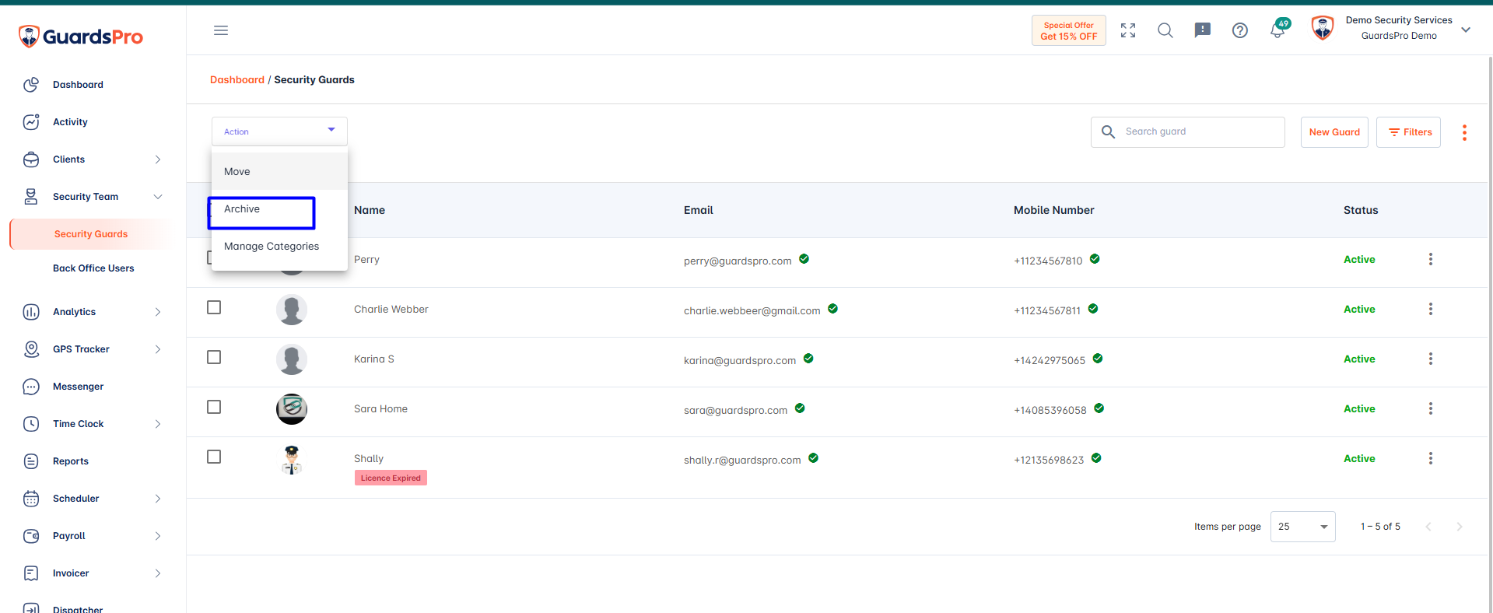
Task: Open the Items per page dropdown
Action: click(x=1302, y=527)
